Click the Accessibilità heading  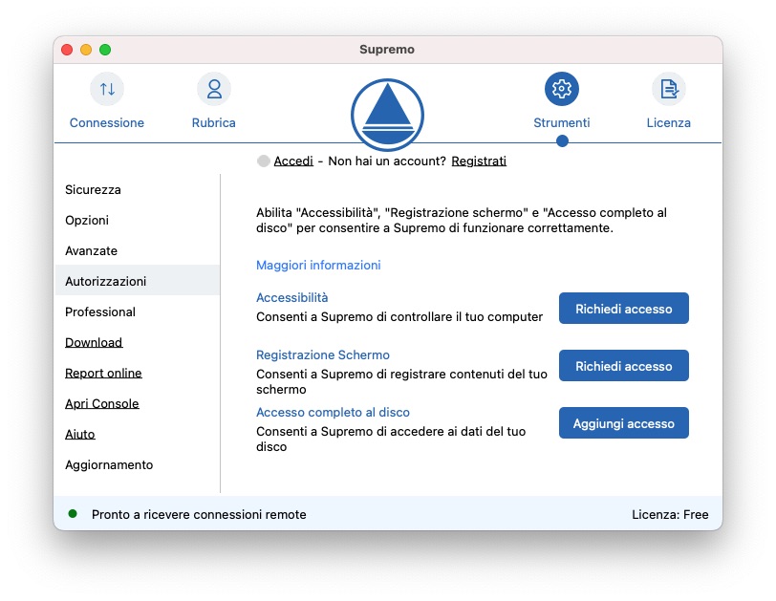[292, 297]
